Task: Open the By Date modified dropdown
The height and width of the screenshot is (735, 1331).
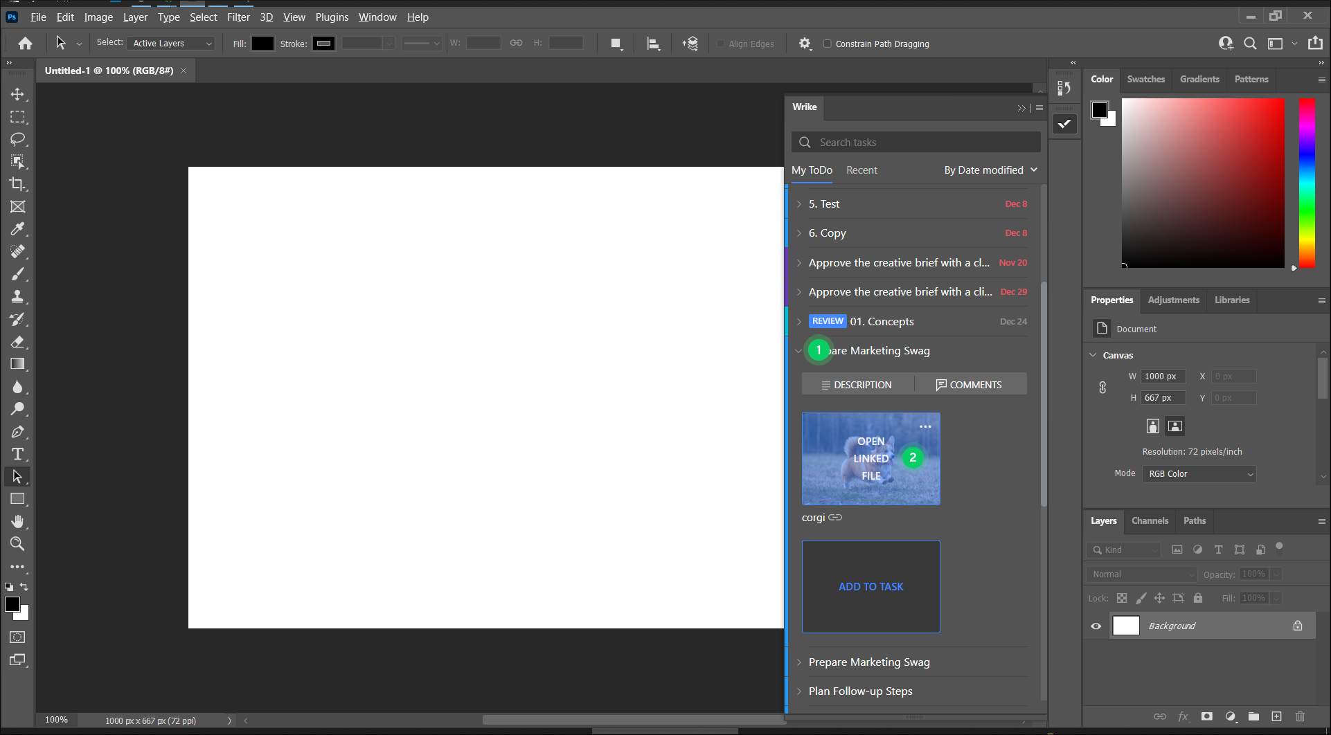Action: 990,170
